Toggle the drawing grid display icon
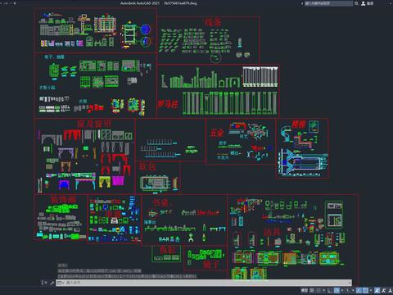The height and width of the screenshot is (295, 393). (x=312, y=290)
